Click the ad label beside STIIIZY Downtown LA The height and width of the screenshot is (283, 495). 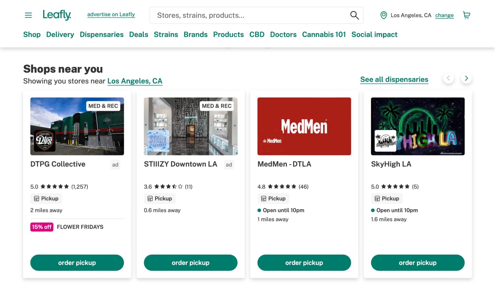pos(229,165)
